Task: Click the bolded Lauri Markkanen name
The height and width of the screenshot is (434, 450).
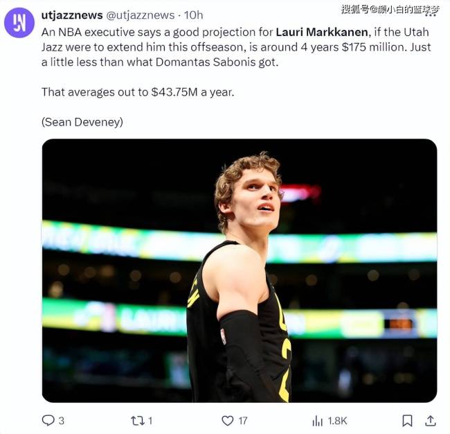Action: click(x=323, y=31)
